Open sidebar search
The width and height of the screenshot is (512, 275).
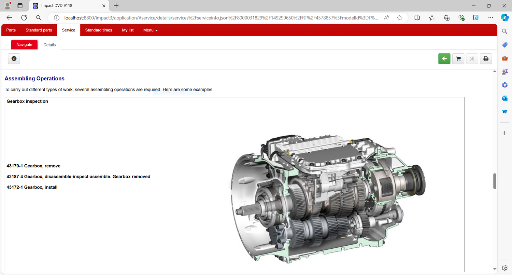click(x=505, y=31)
